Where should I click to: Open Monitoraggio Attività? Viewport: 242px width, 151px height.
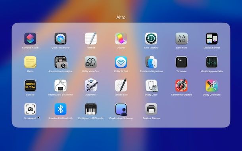(x=212, y=62)
